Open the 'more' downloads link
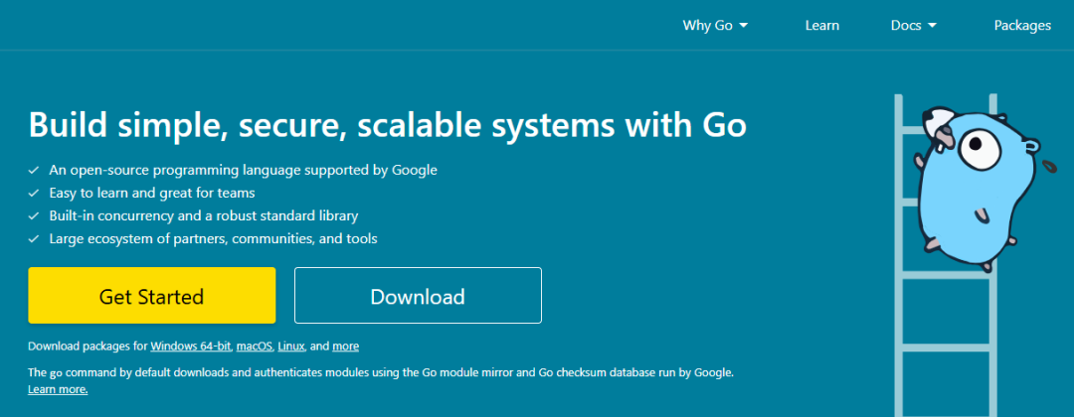The width and height of the screenshot is (1074, 417). [345, 346]
